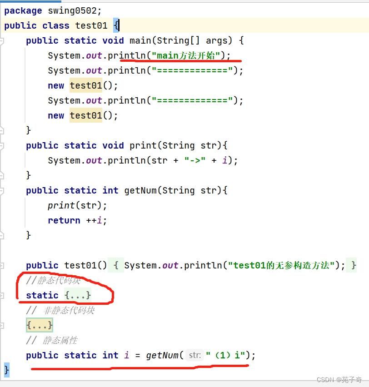
Task: Click 'test01()' in the constructor declaration
Action: tap(85, 265)
